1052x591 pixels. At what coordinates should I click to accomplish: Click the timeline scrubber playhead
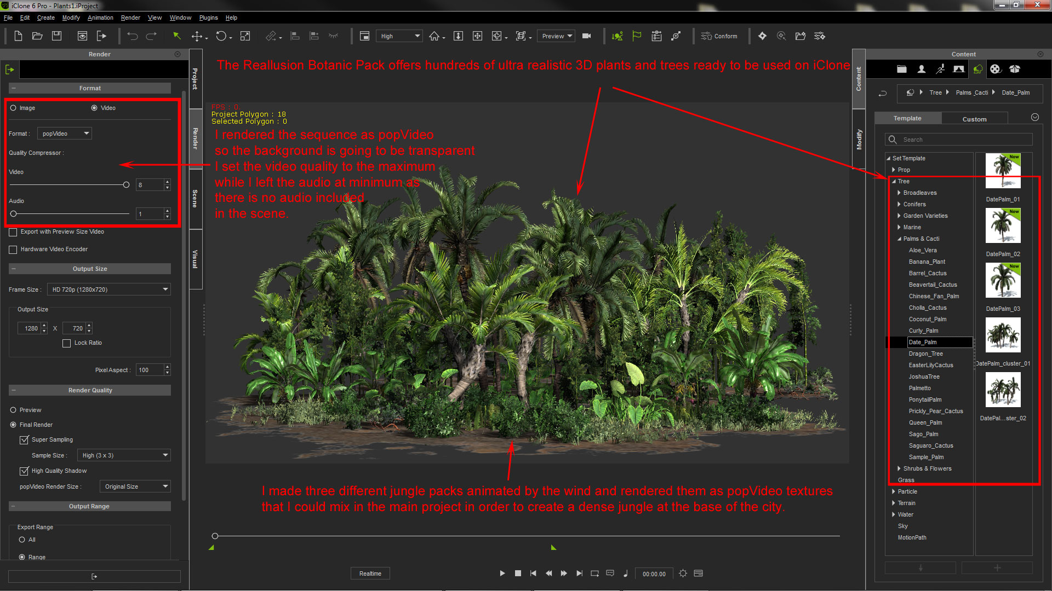pyautogui.click(x=215, y=536)
